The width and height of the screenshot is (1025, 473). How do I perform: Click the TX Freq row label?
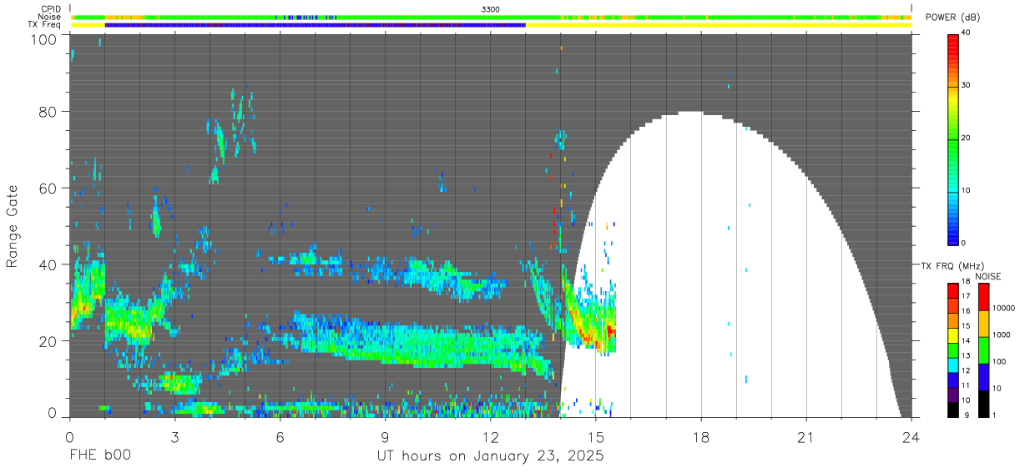point(45,25)
